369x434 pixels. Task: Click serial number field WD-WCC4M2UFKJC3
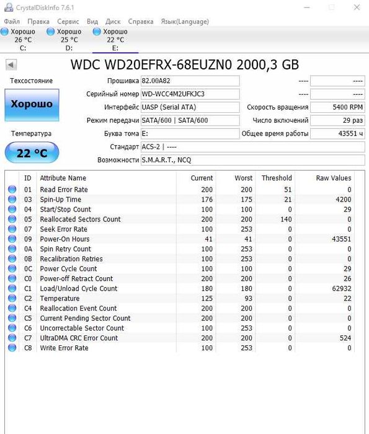pyautogui.click(x=190, y=94)
